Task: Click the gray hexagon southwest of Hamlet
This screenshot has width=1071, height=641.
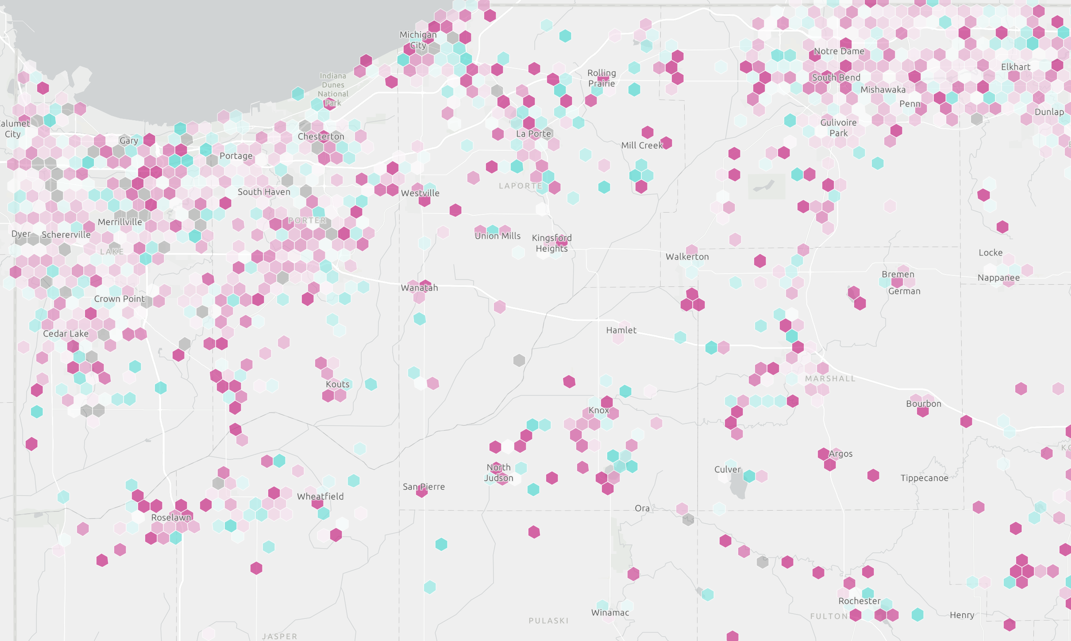Action: point(519,360)
